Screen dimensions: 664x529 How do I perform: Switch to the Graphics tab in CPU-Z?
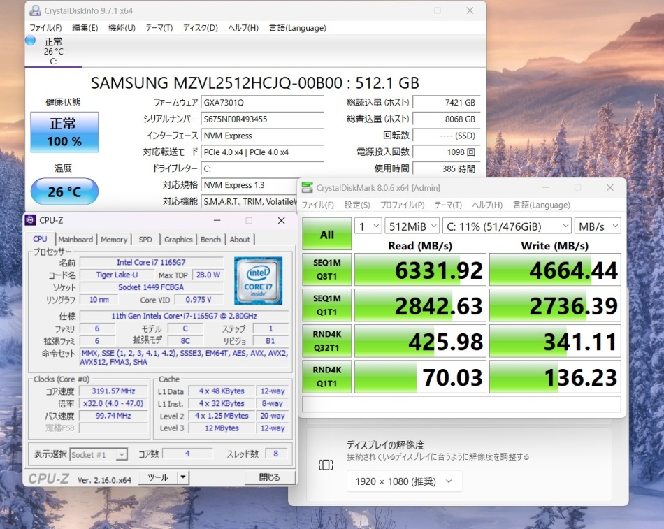coord(178,239)
